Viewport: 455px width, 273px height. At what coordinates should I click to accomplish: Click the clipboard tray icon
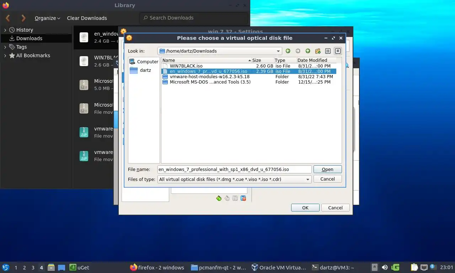[414, 267]
